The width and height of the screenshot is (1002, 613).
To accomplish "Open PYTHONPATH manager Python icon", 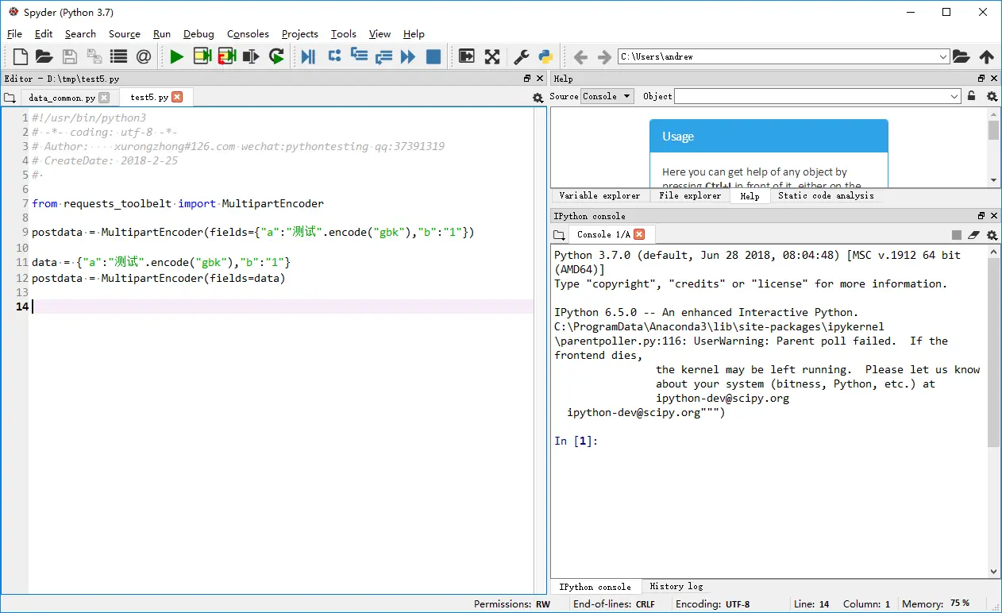I will tap(545, 56).
